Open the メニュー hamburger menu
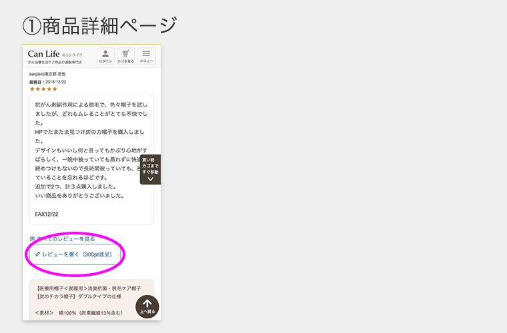 point(146,56)
